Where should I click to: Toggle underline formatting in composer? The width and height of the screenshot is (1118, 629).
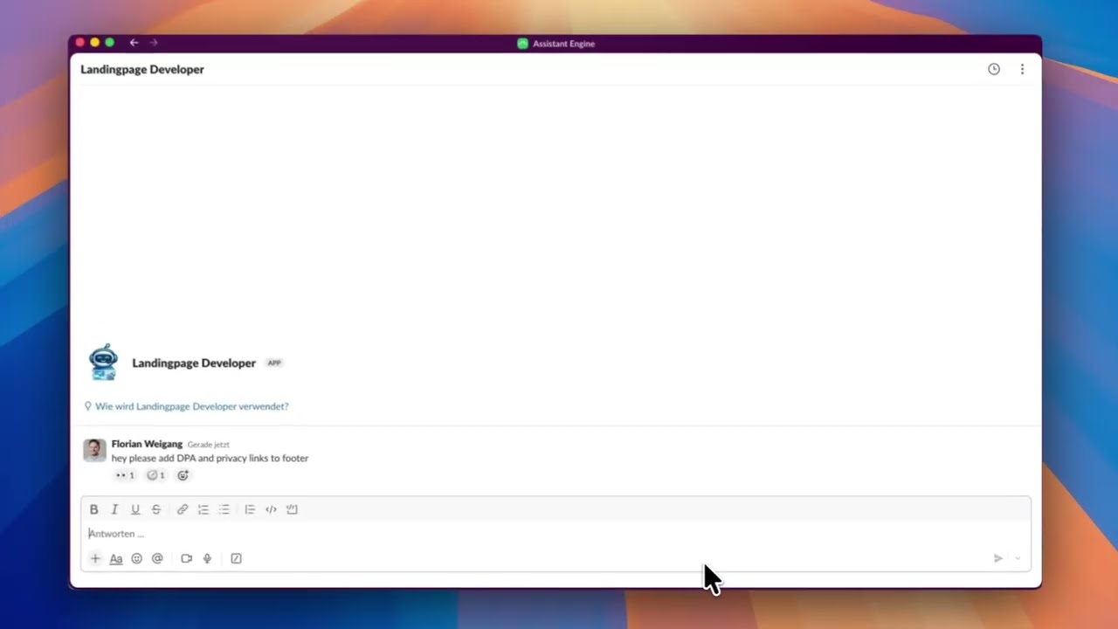pos(135,509)
